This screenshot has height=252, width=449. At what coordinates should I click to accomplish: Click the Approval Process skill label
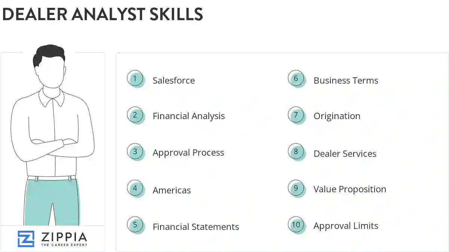click(188, 153)
